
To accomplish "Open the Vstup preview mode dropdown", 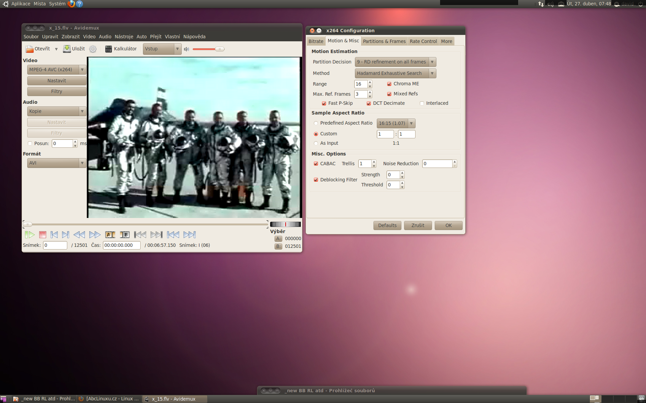I will (162, 49).
